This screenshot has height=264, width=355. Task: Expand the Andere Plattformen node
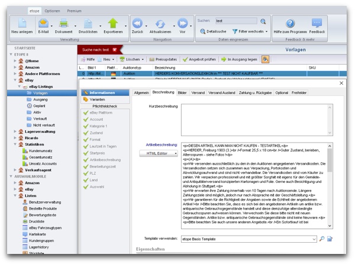pyautogui.click(x=15, y=73)
